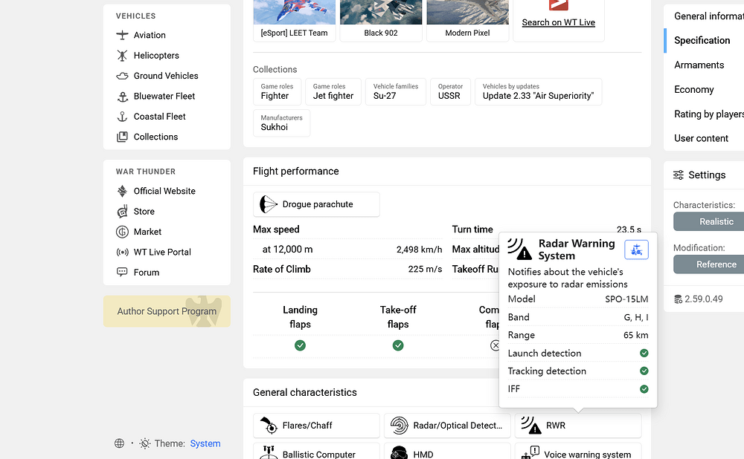Open the Su-27 vehicle family collection
This screenshot has width=744, height=459.
click(x=396, y=91)
